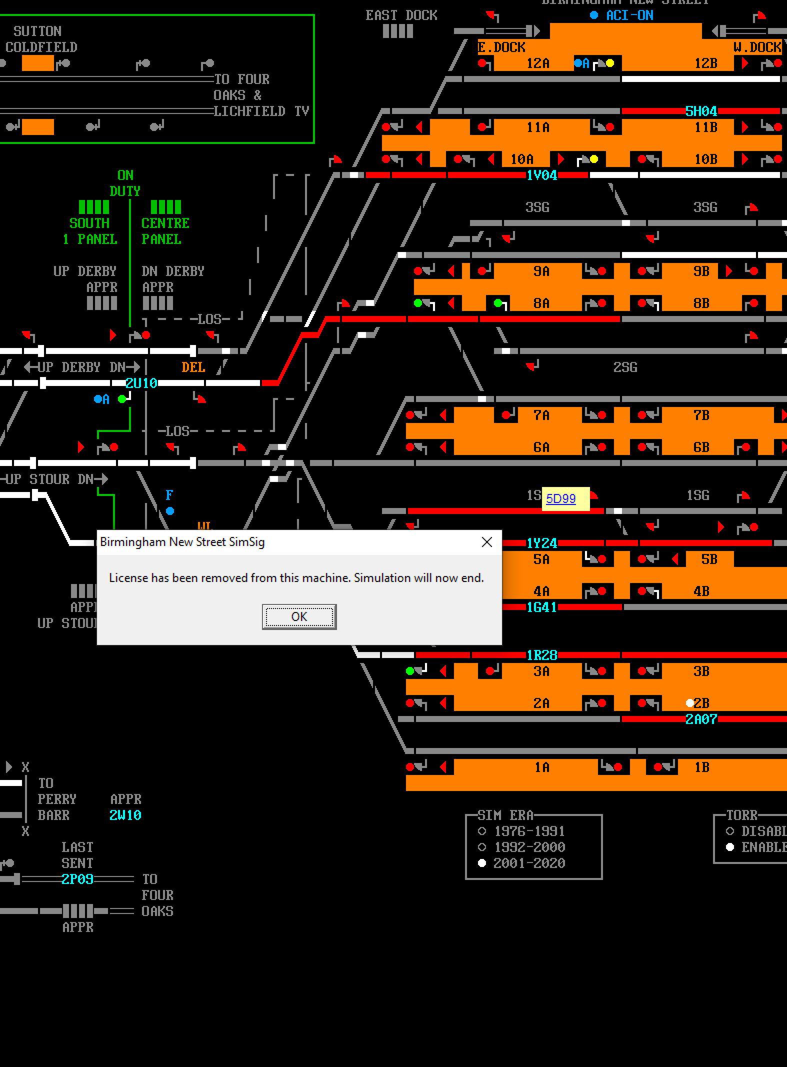Click the red signal at the left end of platform 1A
The width and height of the screenshot is (787, 1067).
[410, 767]
